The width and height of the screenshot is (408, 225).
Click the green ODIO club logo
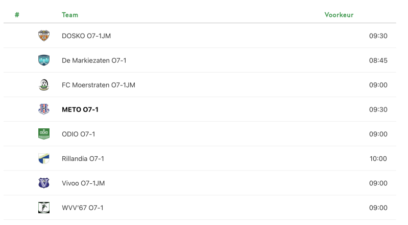point(44,134)
